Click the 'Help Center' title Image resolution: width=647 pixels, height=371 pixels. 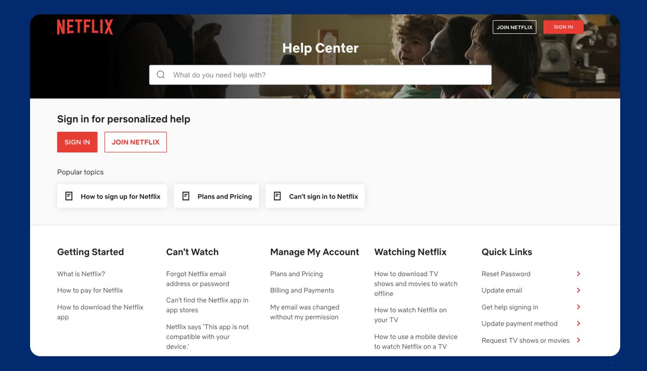320,48
